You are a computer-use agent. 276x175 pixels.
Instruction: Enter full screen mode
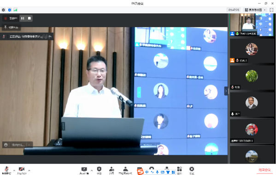(271, 10)
